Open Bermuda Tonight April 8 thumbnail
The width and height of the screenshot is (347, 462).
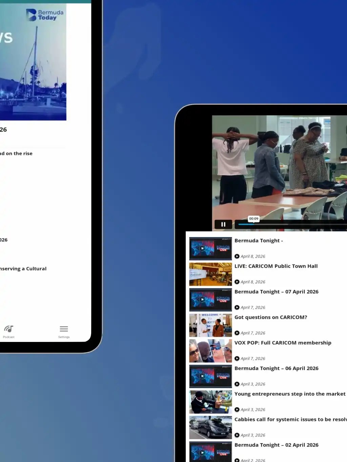pos(210,249)
